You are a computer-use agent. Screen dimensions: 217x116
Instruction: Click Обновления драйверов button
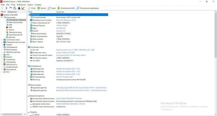(88, 8)
